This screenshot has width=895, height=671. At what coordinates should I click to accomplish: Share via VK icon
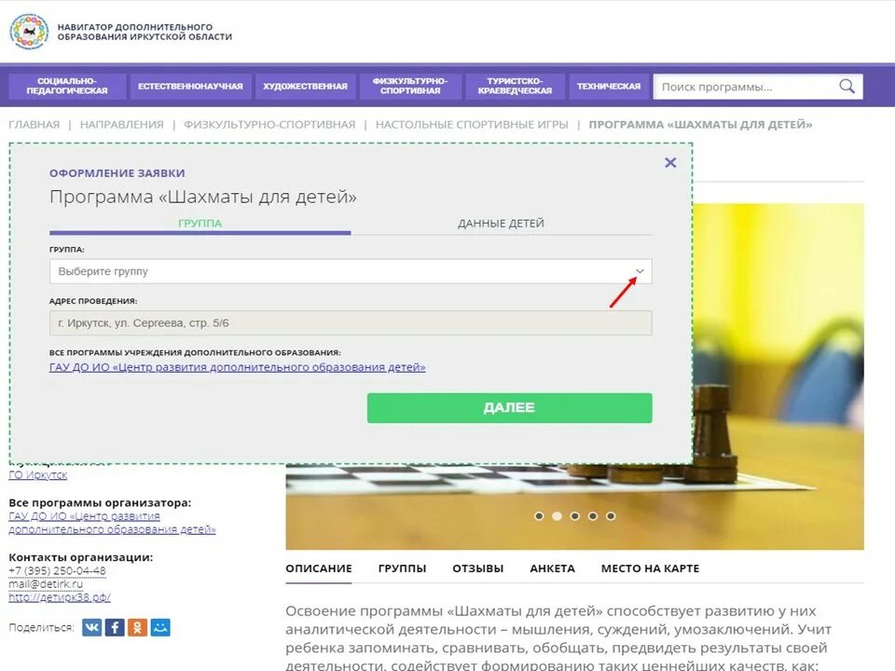[92, 627]
